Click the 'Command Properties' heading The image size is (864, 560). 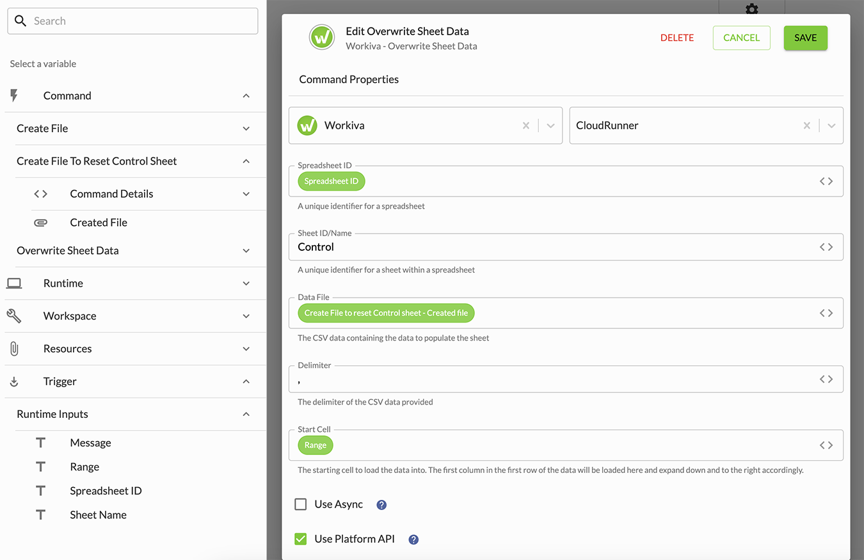349,79
